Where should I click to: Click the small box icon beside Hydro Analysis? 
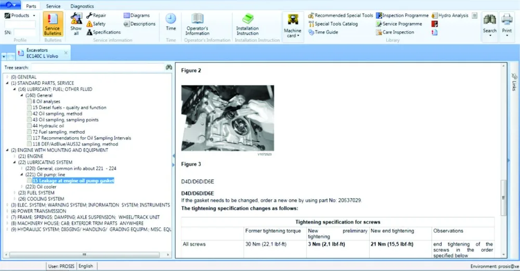pos(475,15)
